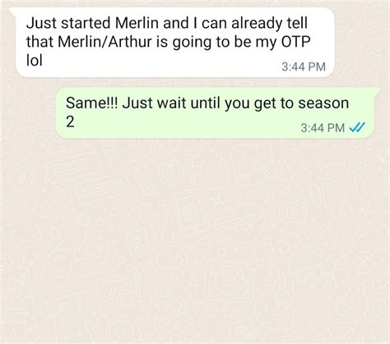Tap the word "OTP" in received message
This screenshot has width=390, height=344.
pyautogui.click(x=295, y=42)
